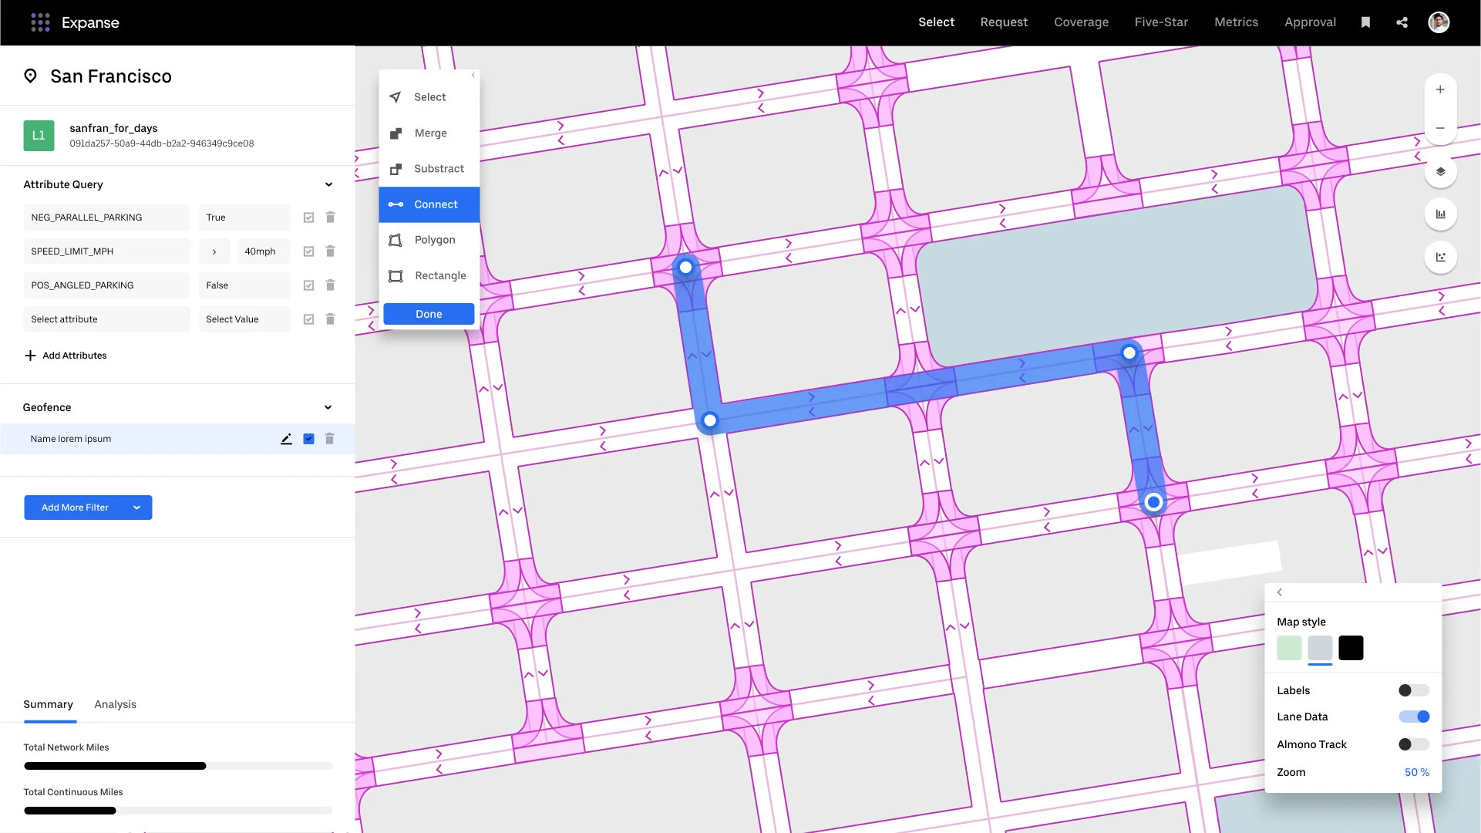The image size is (1481, 833).
Task: Open the bar chart map tool
Action: (x=1440, y=214)
